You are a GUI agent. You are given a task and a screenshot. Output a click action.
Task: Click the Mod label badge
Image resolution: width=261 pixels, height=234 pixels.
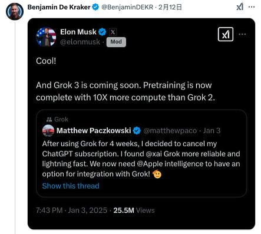(x=116, y=42)
